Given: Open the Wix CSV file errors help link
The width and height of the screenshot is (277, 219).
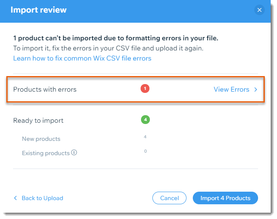Looking at the screenshot, I should (x=82, y=58).
